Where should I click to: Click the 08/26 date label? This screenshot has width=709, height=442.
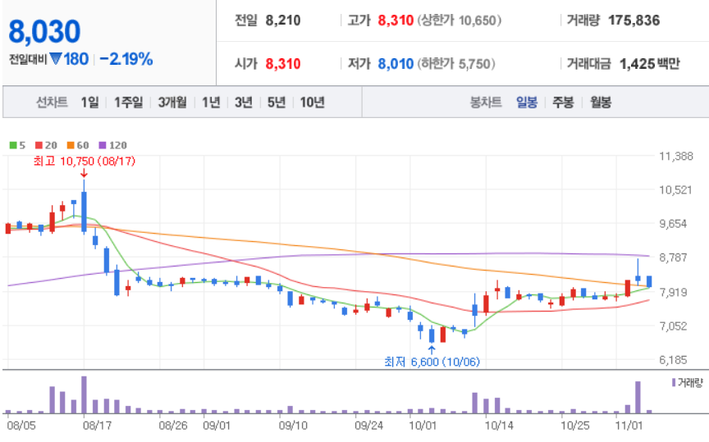[173, 426]
